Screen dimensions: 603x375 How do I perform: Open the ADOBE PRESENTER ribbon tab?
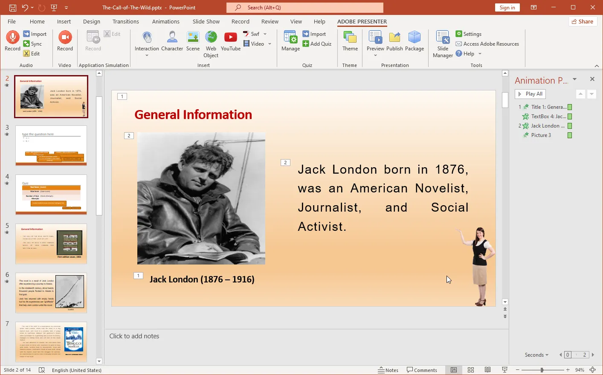click(x=362, y=21)
